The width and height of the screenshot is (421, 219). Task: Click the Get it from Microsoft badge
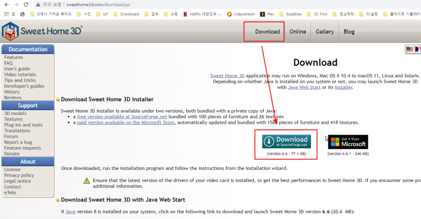pyautogui.click(x=348, y=142)
